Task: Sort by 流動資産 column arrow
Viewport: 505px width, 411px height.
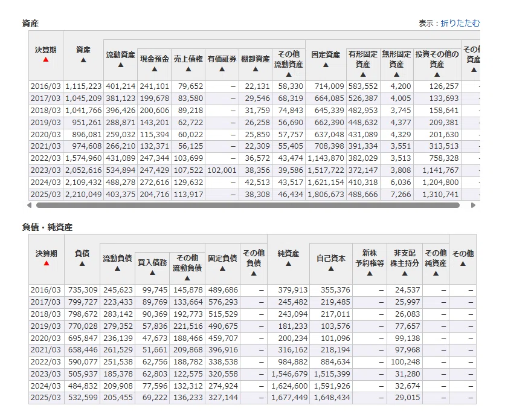Action: point(121,65)
